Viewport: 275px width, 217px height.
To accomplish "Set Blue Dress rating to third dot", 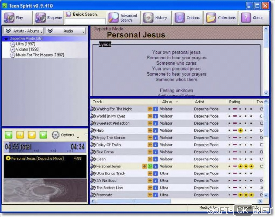I will [x=240, y=152].
